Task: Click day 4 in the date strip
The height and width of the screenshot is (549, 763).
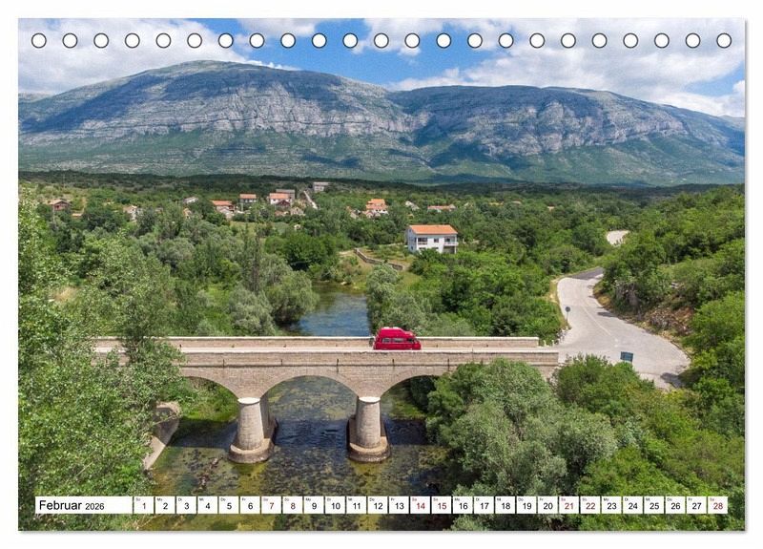Action: [x=207, y=505]
